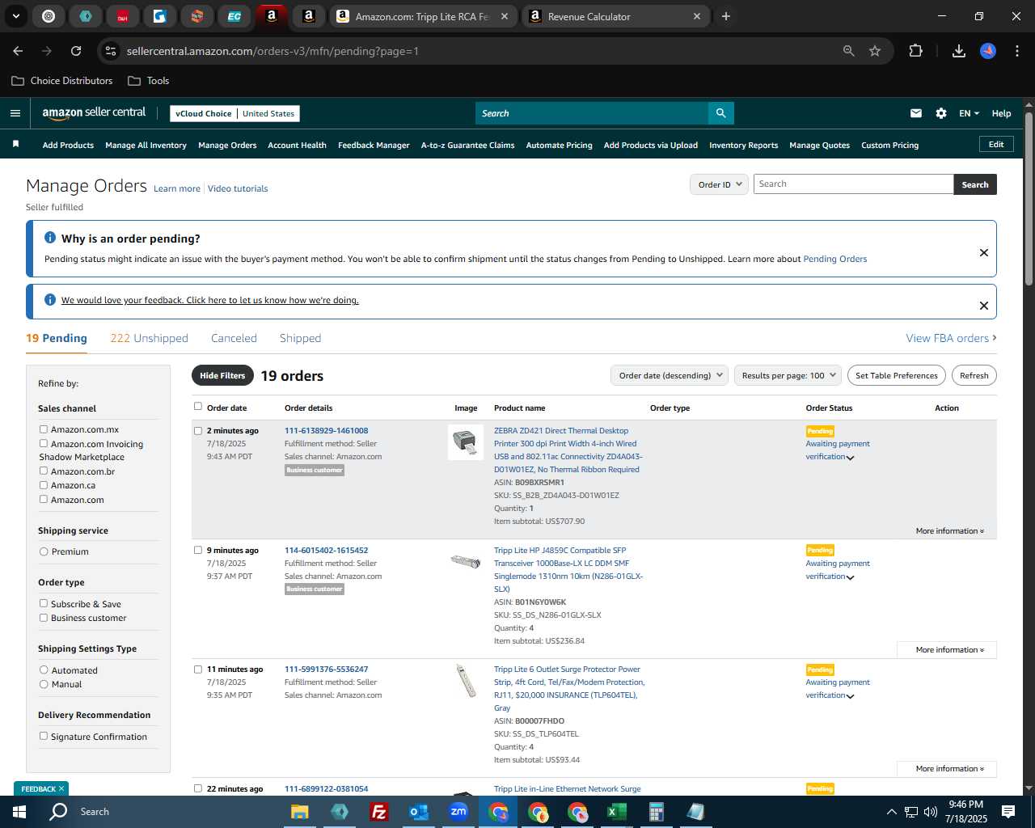Click the info icon on the feedback banner
Image resolution: width=1035 pixels, height=828 pixels.
[50, 300]
